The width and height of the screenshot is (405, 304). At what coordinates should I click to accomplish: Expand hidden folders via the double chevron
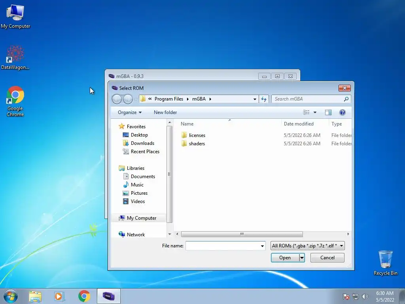150,99
